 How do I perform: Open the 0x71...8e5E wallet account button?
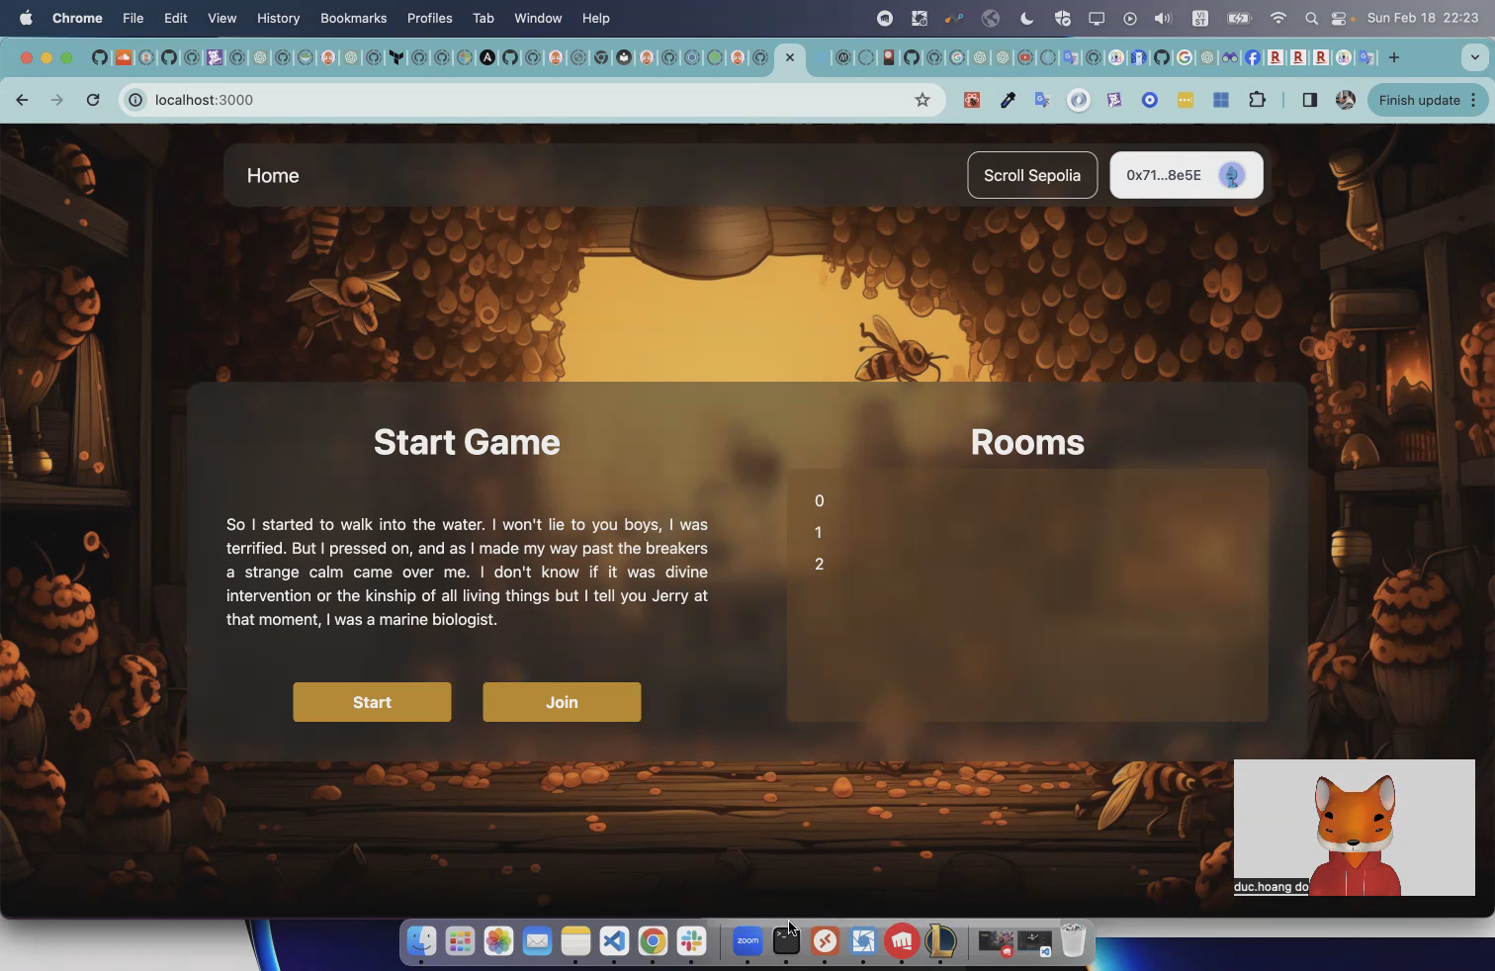click(1186, 175)
